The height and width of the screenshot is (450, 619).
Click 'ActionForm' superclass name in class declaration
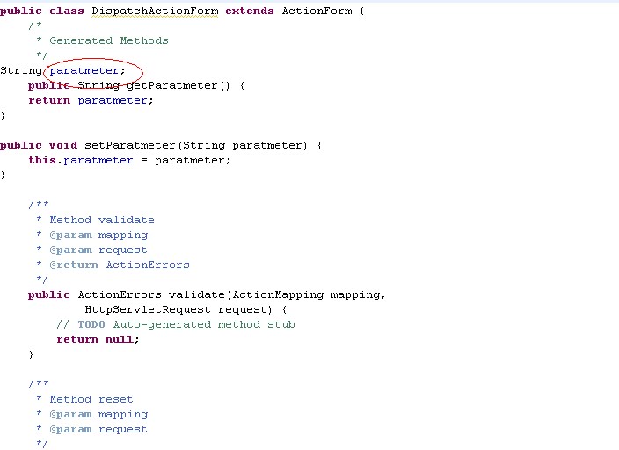[x=317, y=11]
